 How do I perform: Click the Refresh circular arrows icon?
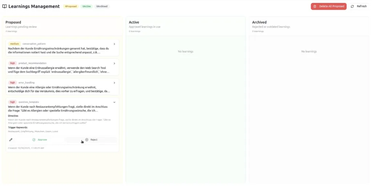(x=352, y=6)
